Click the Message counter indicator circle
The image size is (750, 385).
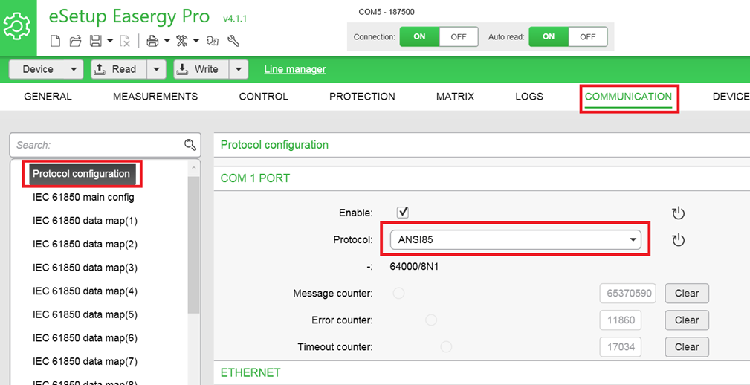pos(398,293)
